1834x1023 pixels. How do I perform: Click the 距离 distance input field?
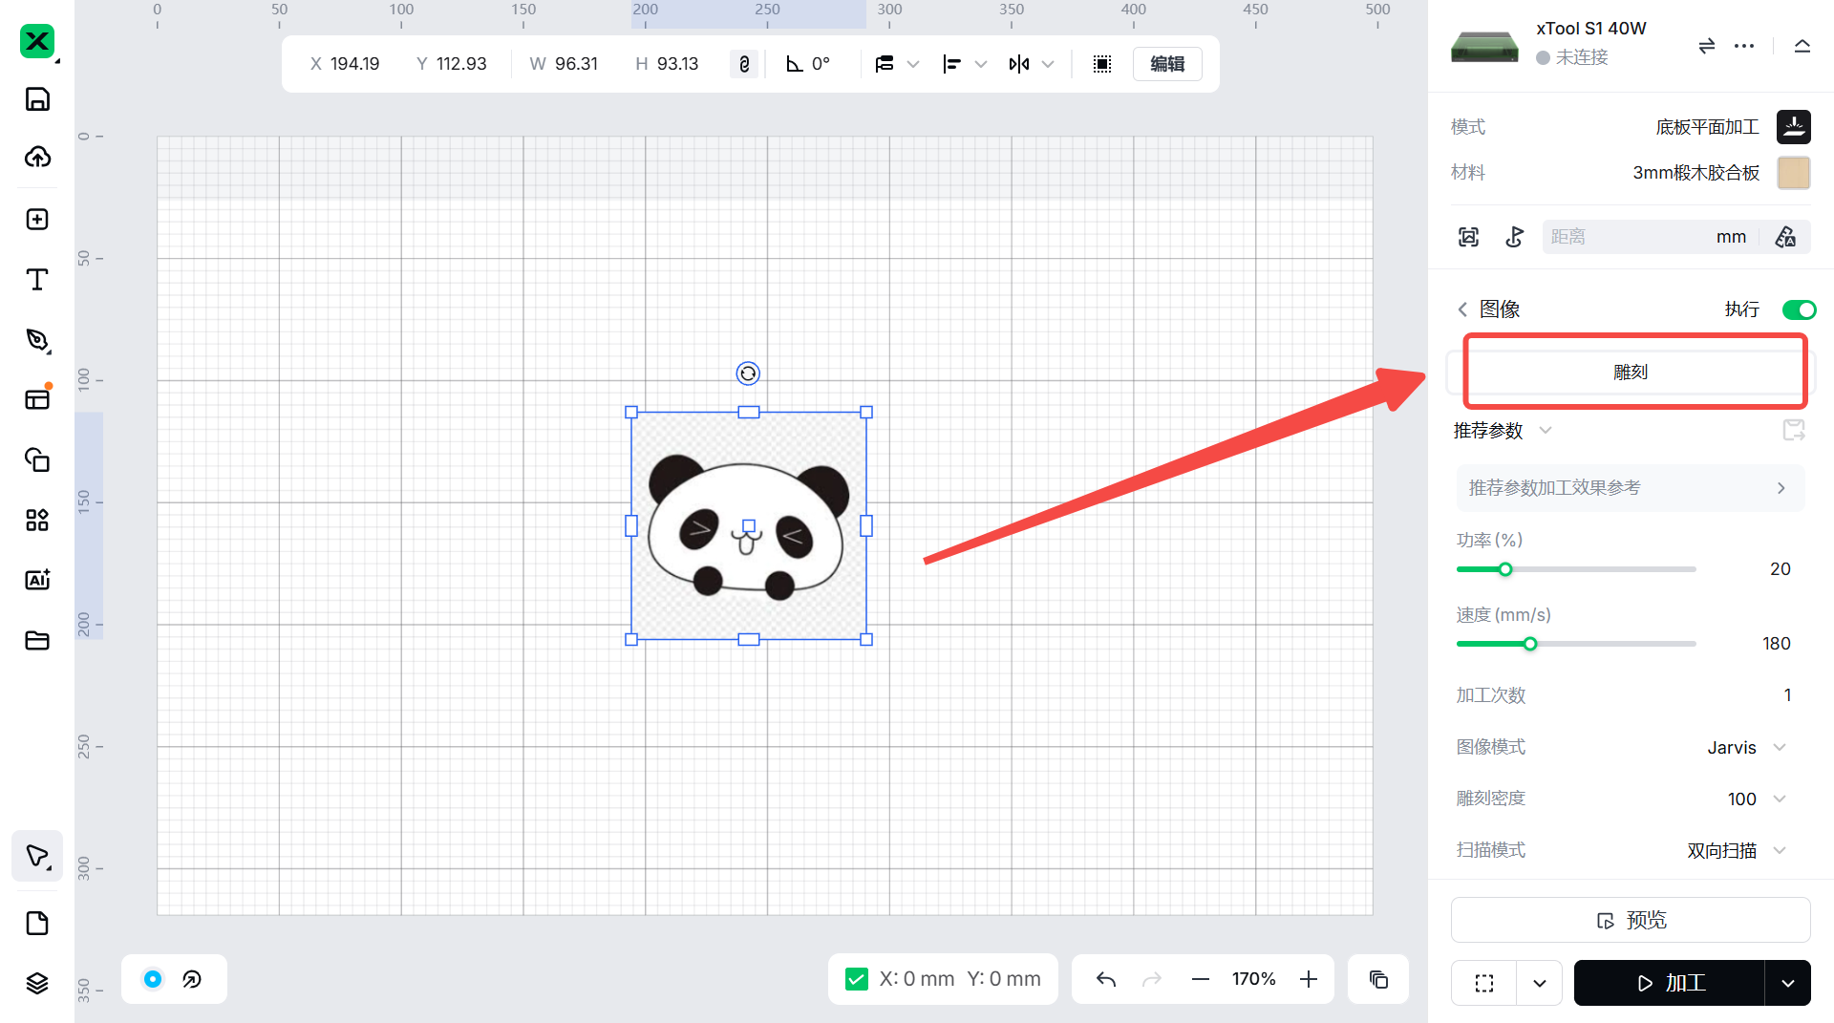point(1624,237)
